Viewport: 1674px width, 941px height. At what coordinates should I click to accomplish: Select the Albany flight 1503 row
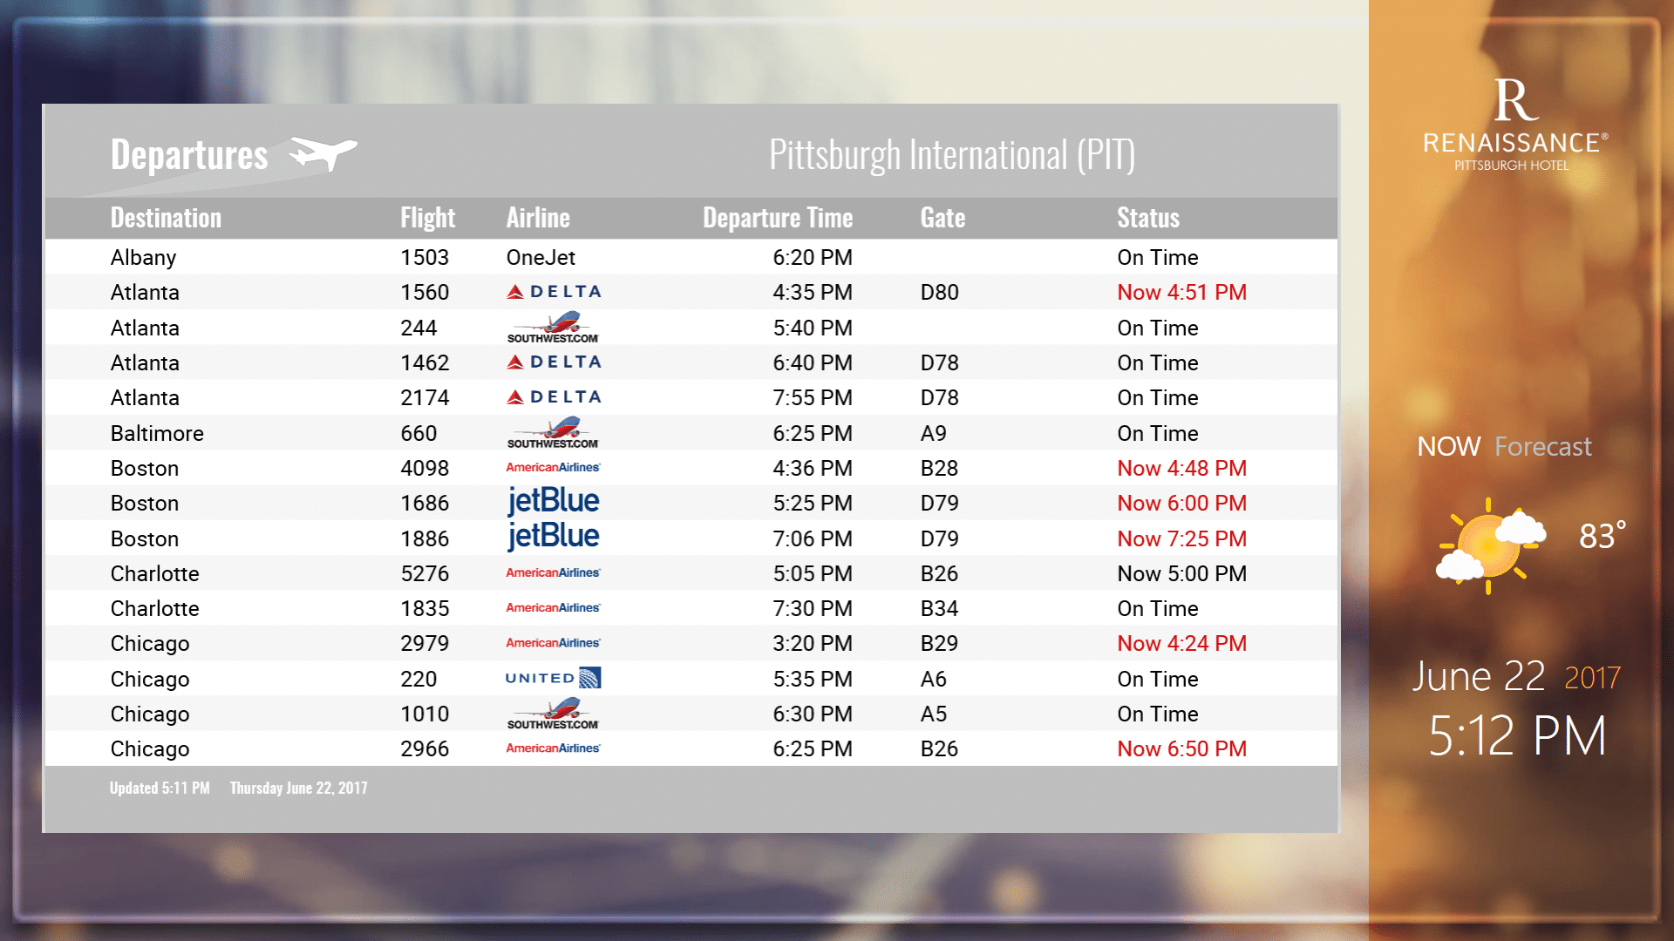click(x=691, y=257)
